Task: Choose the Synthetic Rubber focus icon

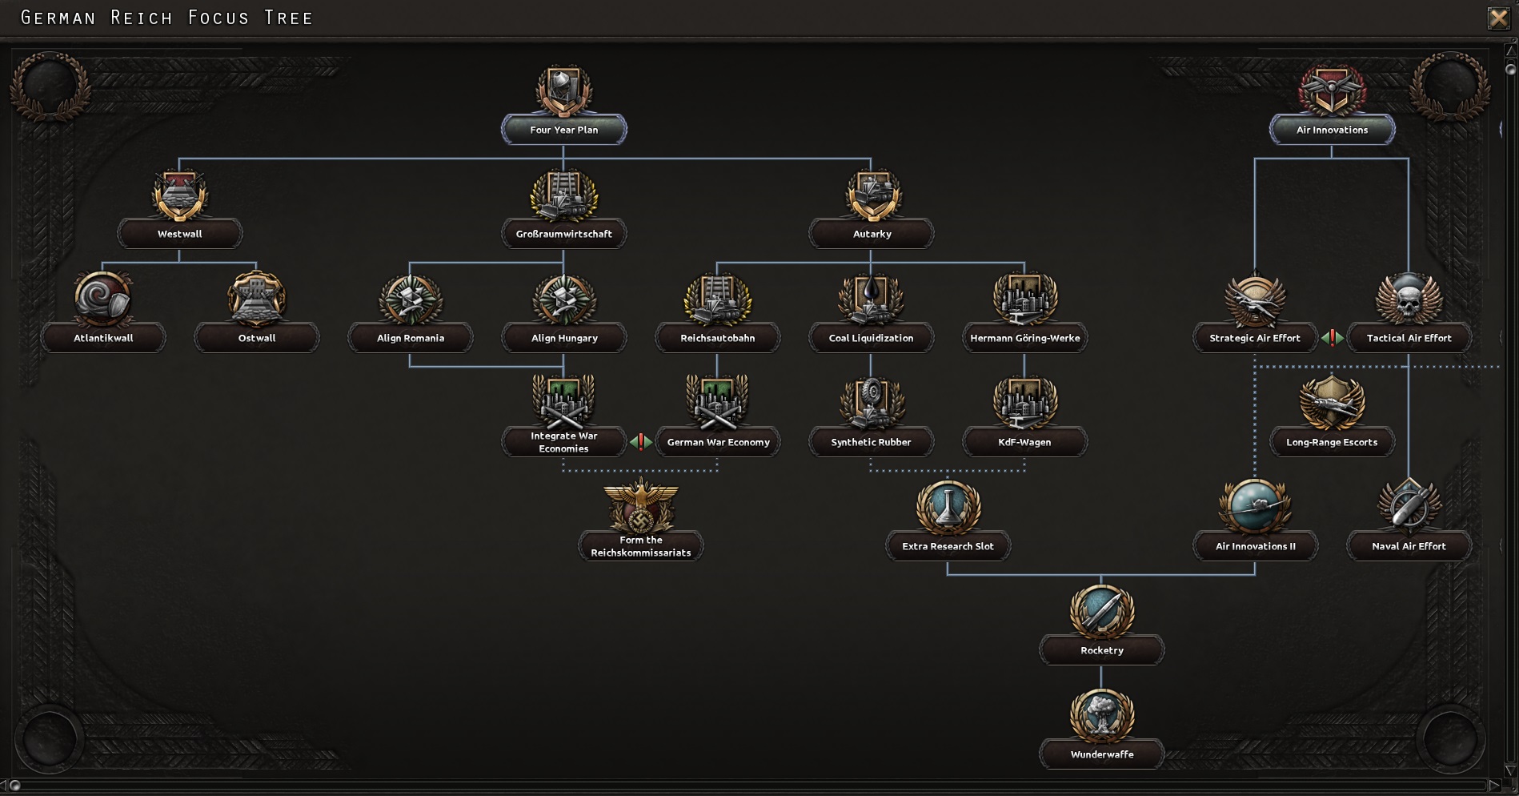Action: coord(871,403)
